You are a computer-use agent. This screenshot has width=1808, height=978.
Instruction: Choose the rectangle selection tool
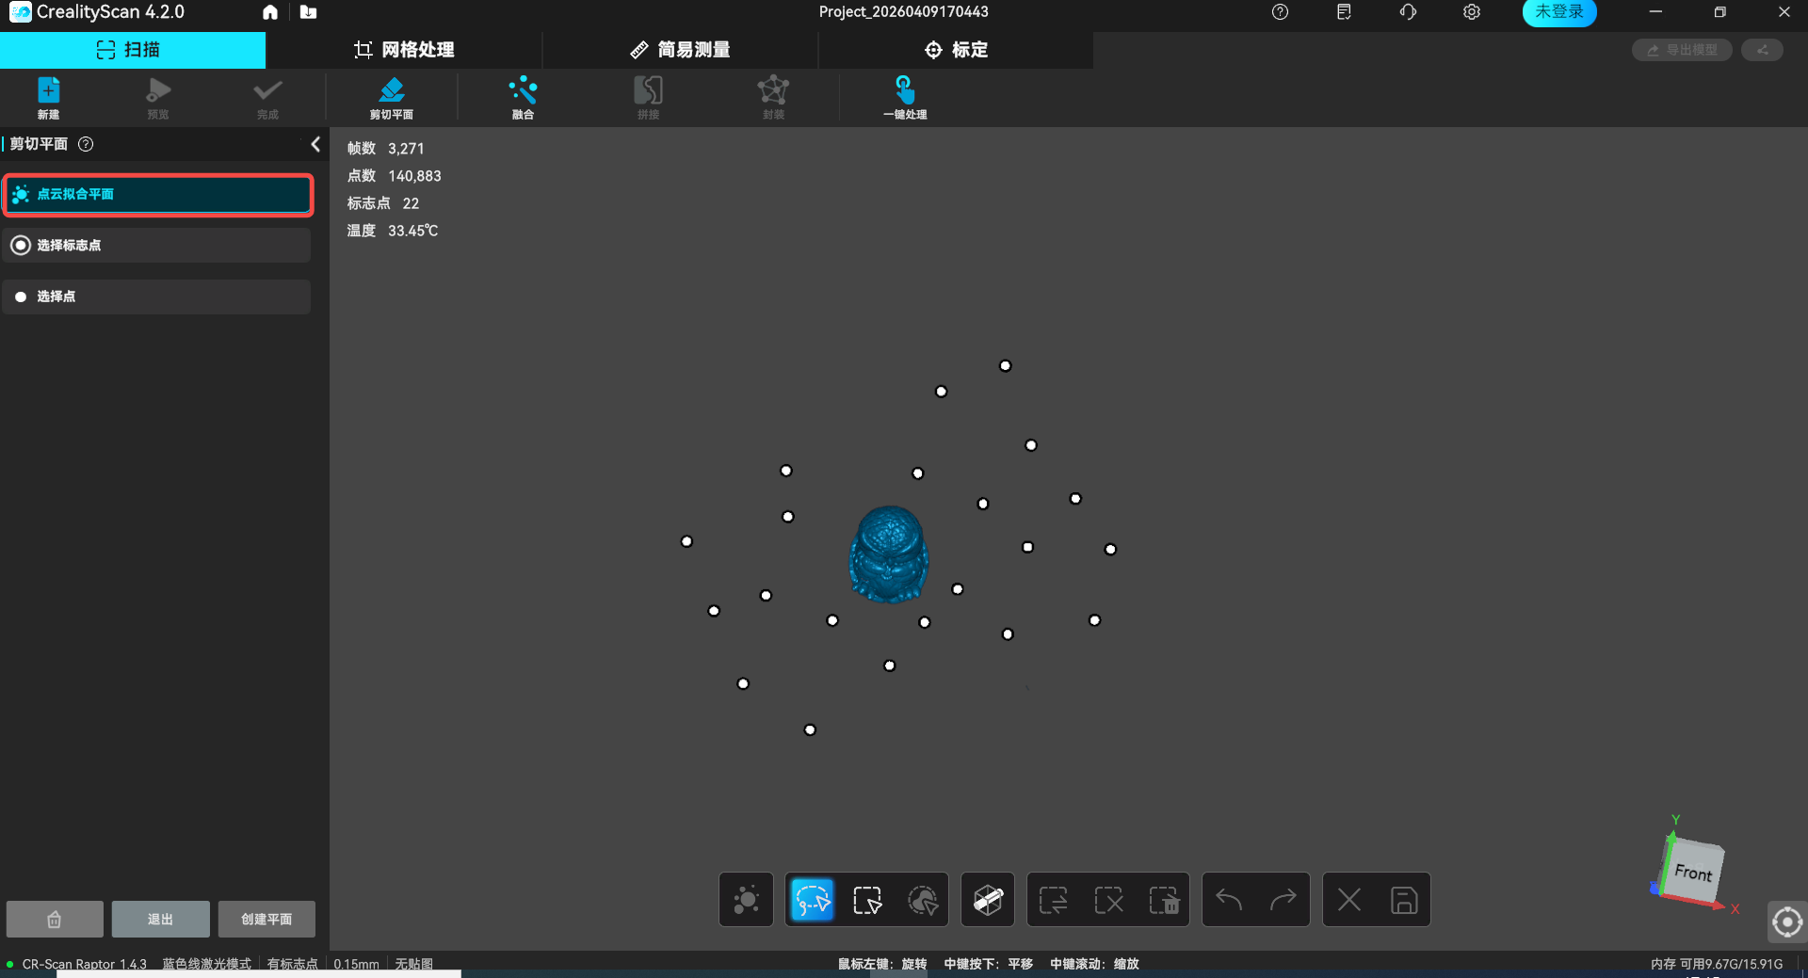point(866,900)
